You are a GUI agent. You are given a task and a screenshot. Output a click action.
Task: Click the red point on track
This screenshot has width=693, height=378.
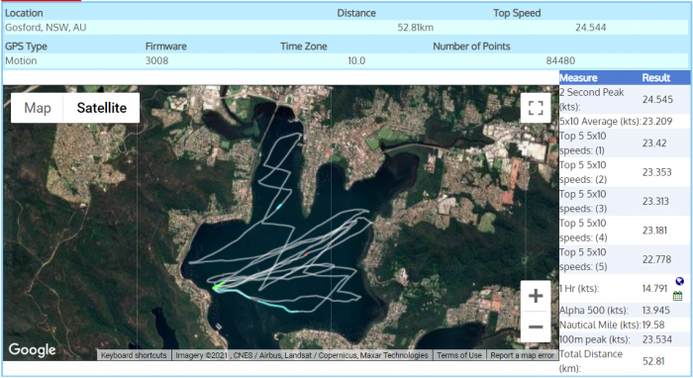click(305, 254)
